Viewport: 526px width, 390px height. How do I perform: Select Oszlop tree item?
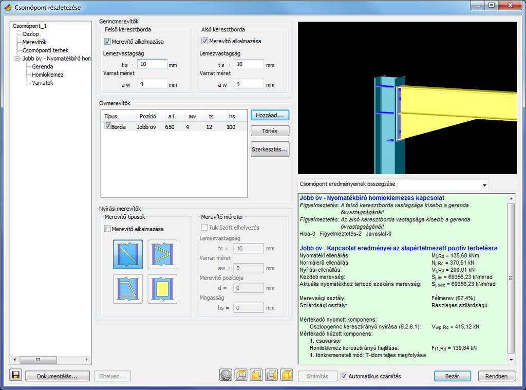tap(30, 34)
